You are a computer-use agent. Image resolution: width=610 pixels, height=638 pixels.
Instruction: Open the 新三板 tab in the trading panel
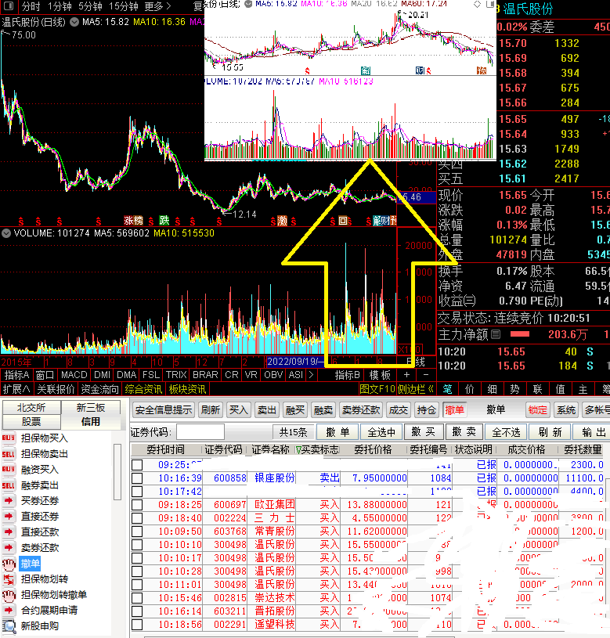click(x=91, y=407)
